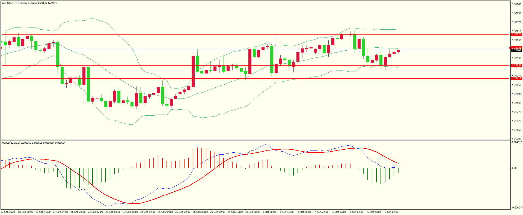Click the 1.29241 current price tag

(516, 50)
